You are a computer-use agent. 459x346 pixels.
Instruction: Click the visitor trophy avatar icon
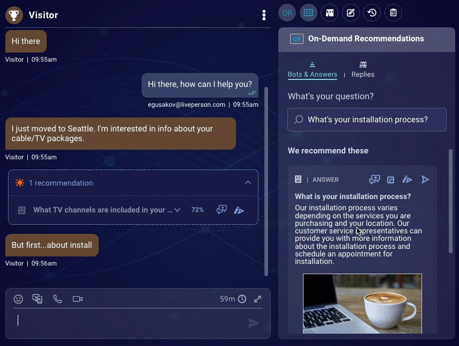click(x=14, y=15)
